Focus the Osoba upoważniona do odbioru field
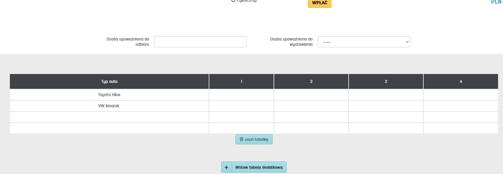Viewport: 503px width, 174px height. (200, 42)
